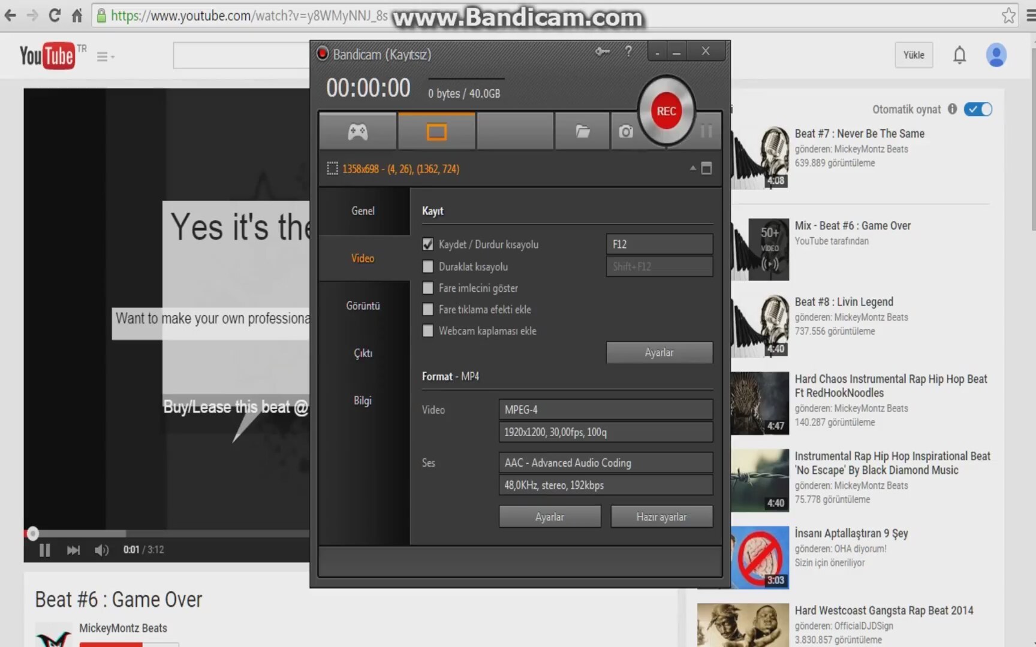
Task: Toggle the Otomatik oynat autoplay switch
Action: coord(978,109)
